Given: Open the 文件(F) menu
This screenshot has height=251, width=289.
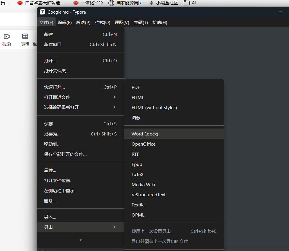Looking at the screenshot, I should tap(46, 23).
